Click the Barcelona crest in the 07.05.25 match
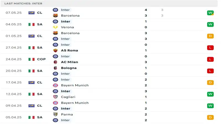 [x=56, y=16]
